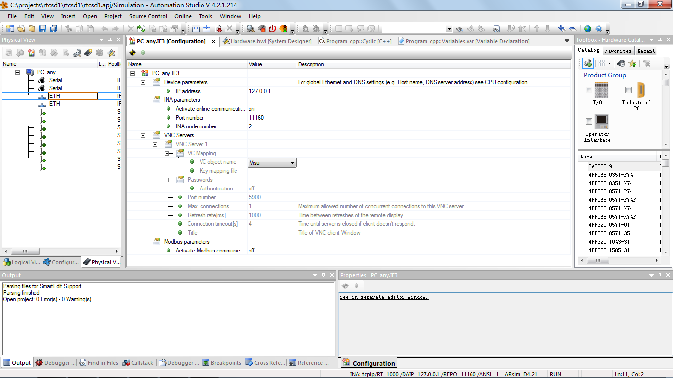Click the magnifier icon in the Physical View toolbar
The height and width of the screenshot is (378, 673).
(x=77, y=52)
